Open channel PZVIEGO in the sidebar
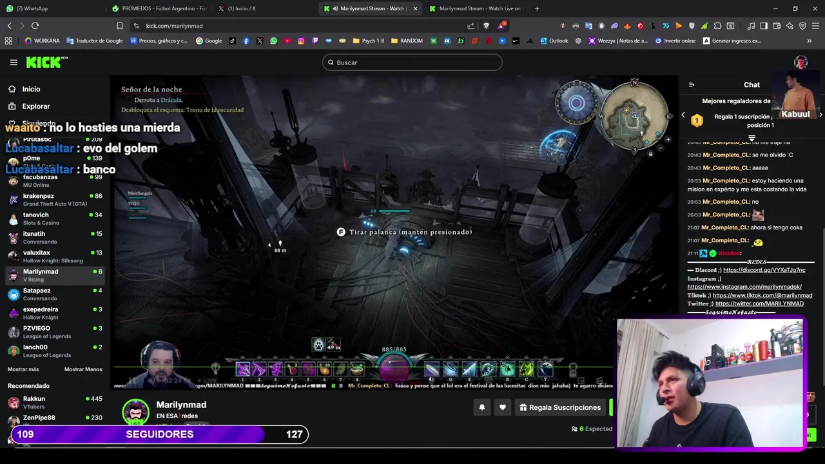This screenshot has height=464, width=825. coord(55,332)
